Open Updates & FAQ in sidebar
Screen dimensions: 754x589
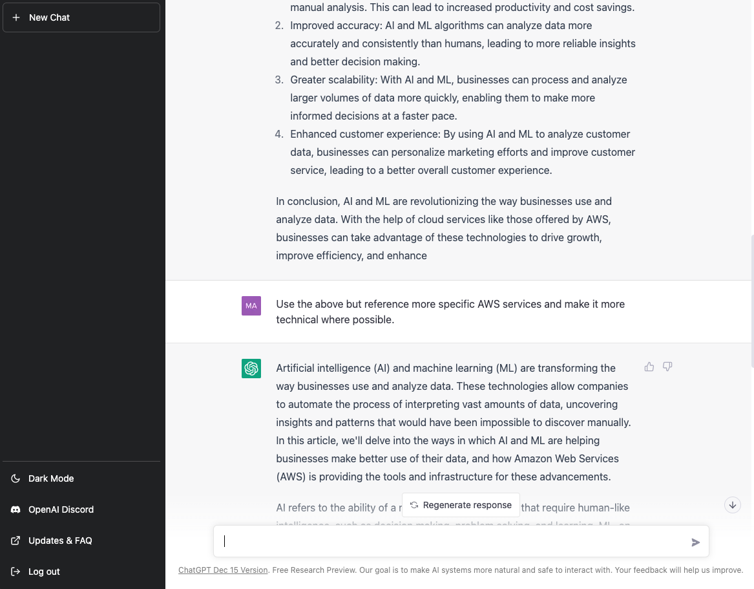[81, 541]
